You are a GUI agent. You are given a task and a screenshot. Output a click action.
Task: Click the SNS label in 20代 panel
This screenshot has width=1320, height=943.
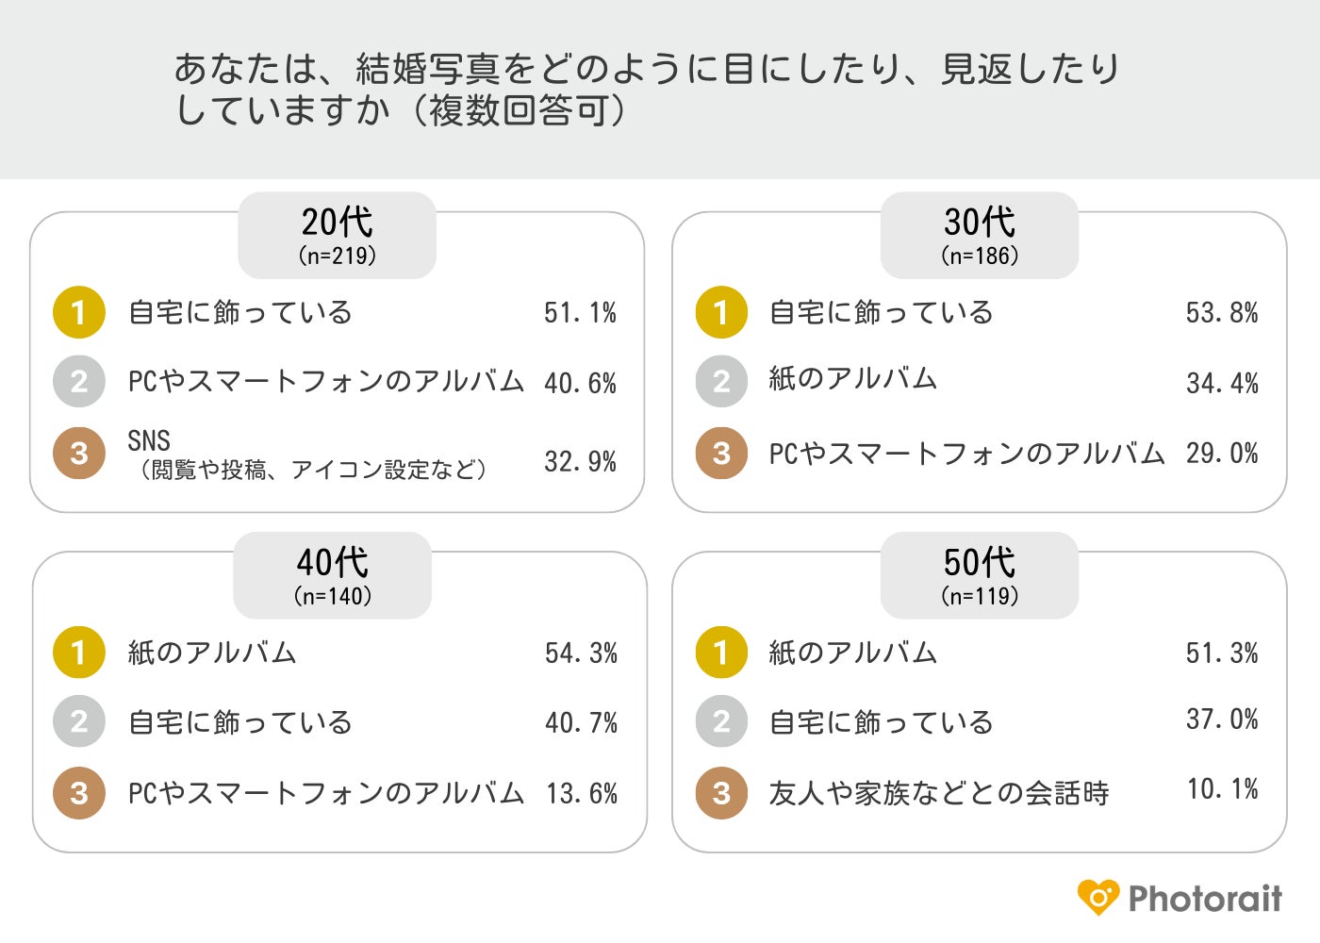click(x=149, y=440)
